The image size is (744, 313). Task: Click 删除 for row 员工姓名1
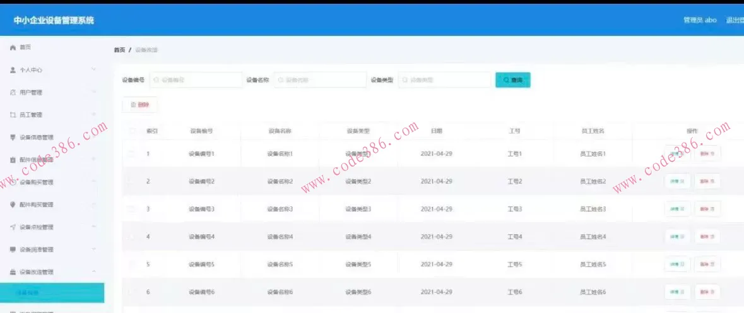pos(707,153)
